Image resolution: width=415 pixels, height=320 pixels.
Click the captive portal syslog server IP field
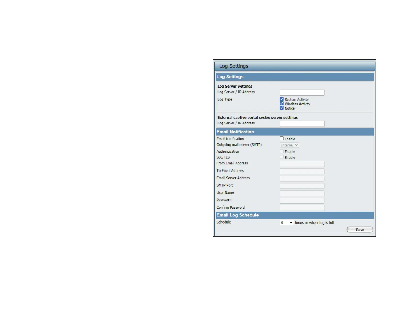302,124
